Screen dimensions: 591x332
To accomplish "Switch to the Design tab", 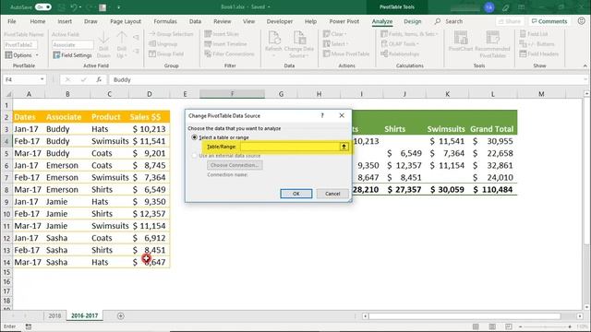I will [x=413, y=21].
